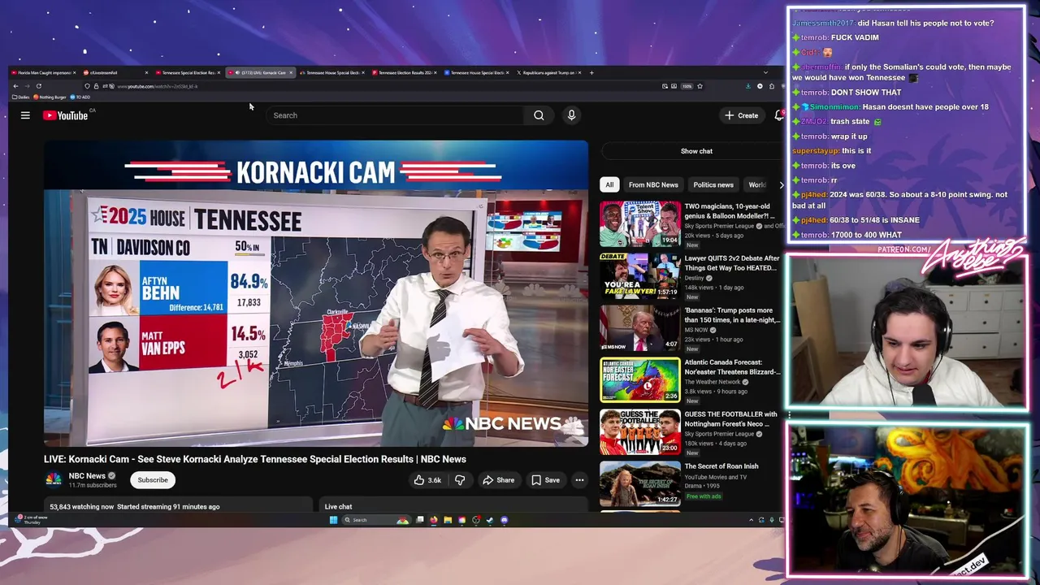Open the TO ADD bookmark
The height and width of the screenshot is (585, 1040).
80,97
